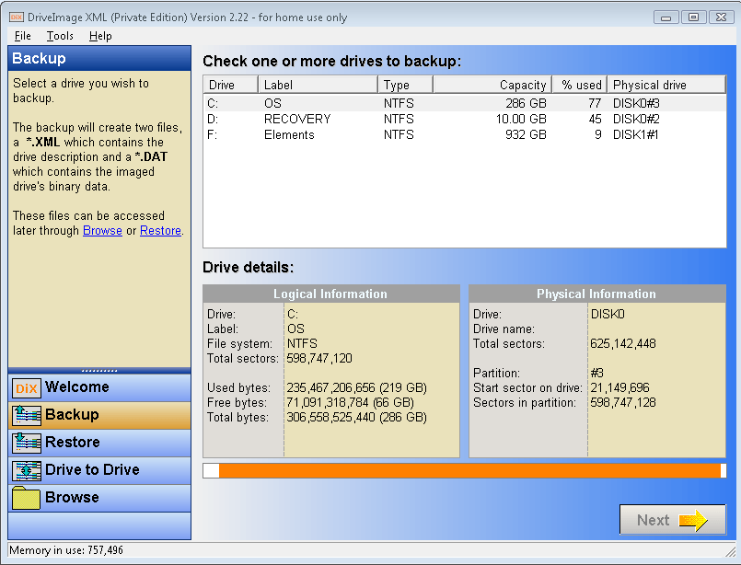Screen dimensions: 741x565
Task: Click the 45 percent used cell
Action: click(x=595, y=119)
